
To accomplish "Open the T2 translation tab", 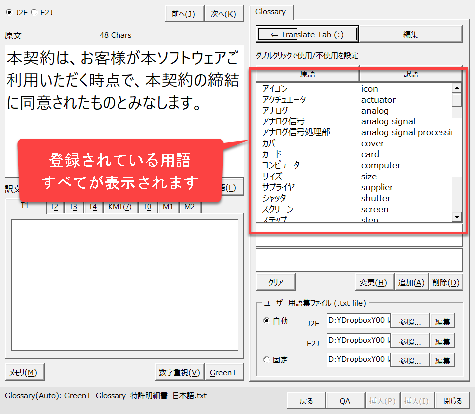I will [x=54, y=207].
